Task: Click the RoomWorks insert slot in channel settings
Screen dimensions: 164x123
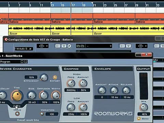Action: click(x=158, y=60)
